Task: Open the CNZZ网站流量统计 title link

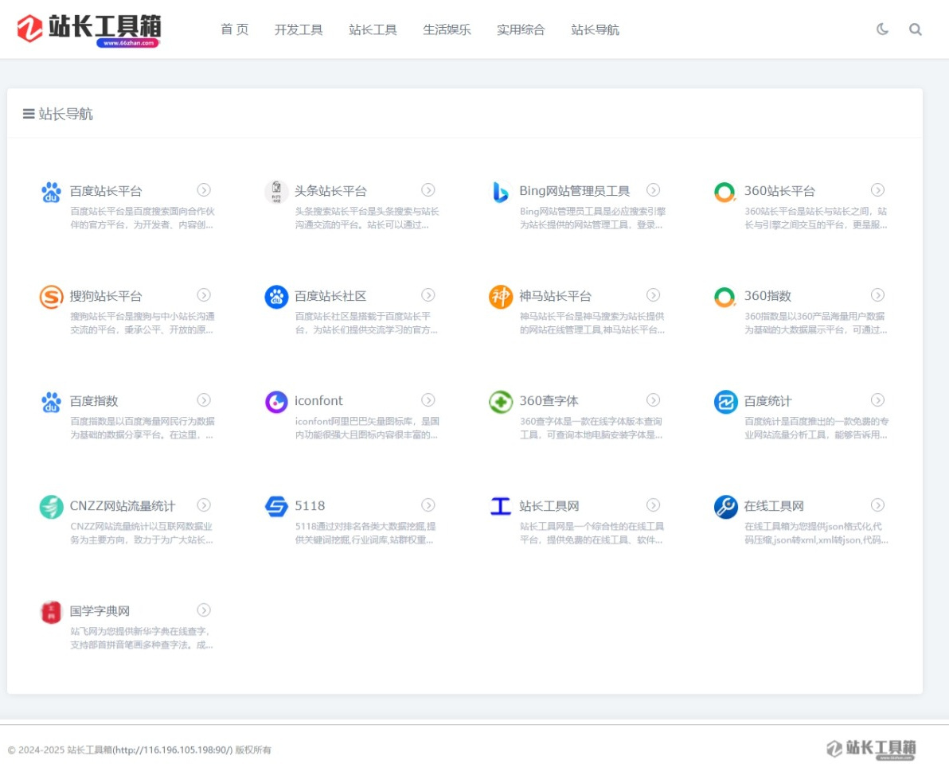Action: (123, 506)
